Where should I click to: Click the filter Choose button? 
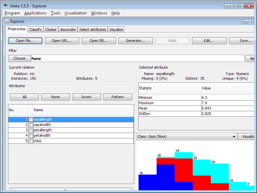(x=19, y=59)
